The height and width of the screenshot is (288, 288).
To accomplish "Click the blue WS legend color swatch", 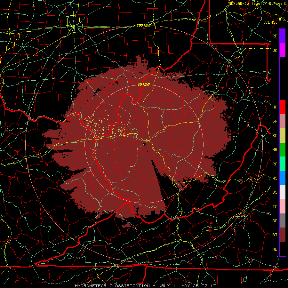I will (283, 178).
